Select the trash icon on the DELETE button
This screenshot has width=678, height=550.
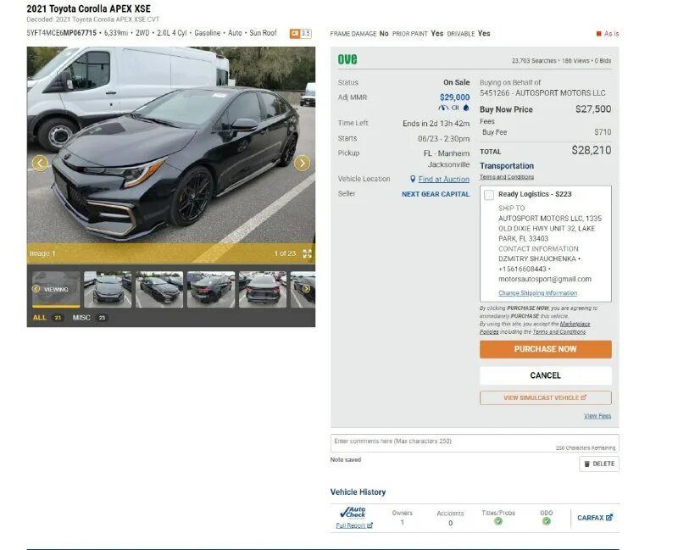(586, 464)
